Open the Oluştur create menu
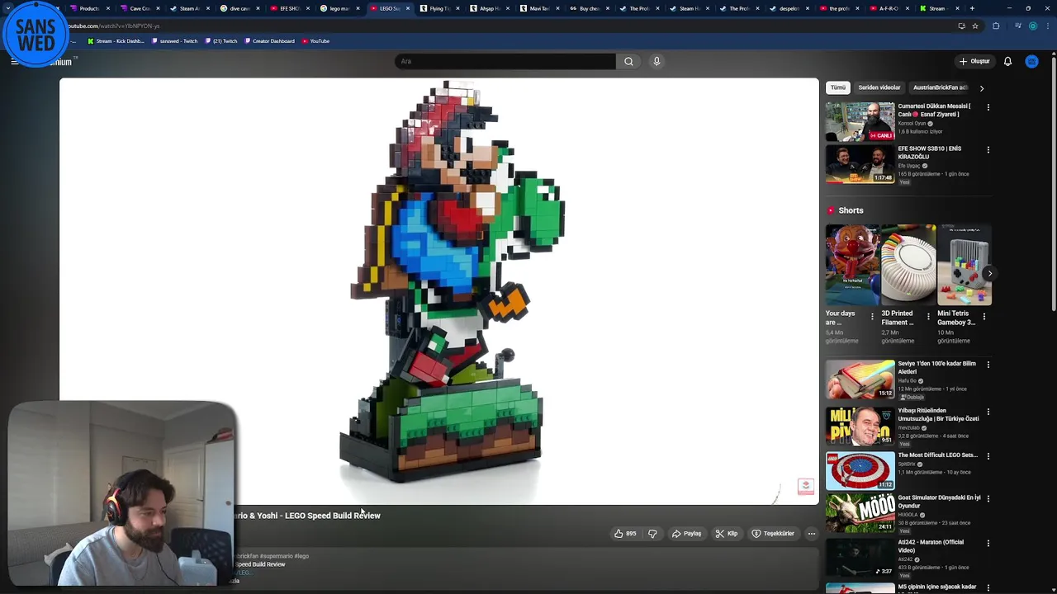This screenshot has height=594, width=1057. click(x=974, y=61)
